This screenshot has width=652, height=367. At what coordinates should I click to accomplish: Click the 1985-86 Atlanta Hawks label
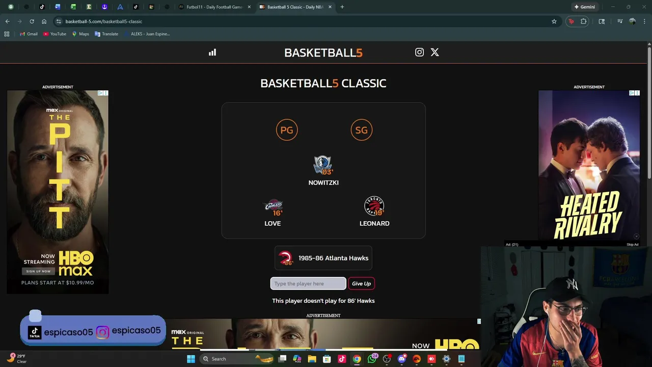334,258
